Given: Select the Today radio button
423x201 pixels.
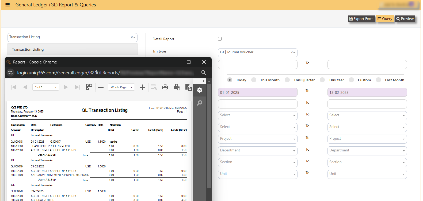Looking at the screenshot, I should [230, 80].
